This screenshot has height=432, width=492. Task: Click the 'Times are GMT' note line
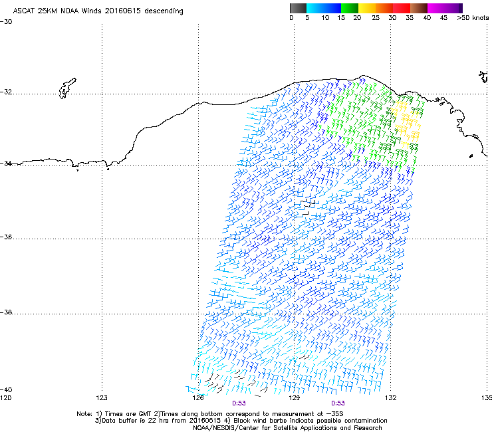(210, 414)
